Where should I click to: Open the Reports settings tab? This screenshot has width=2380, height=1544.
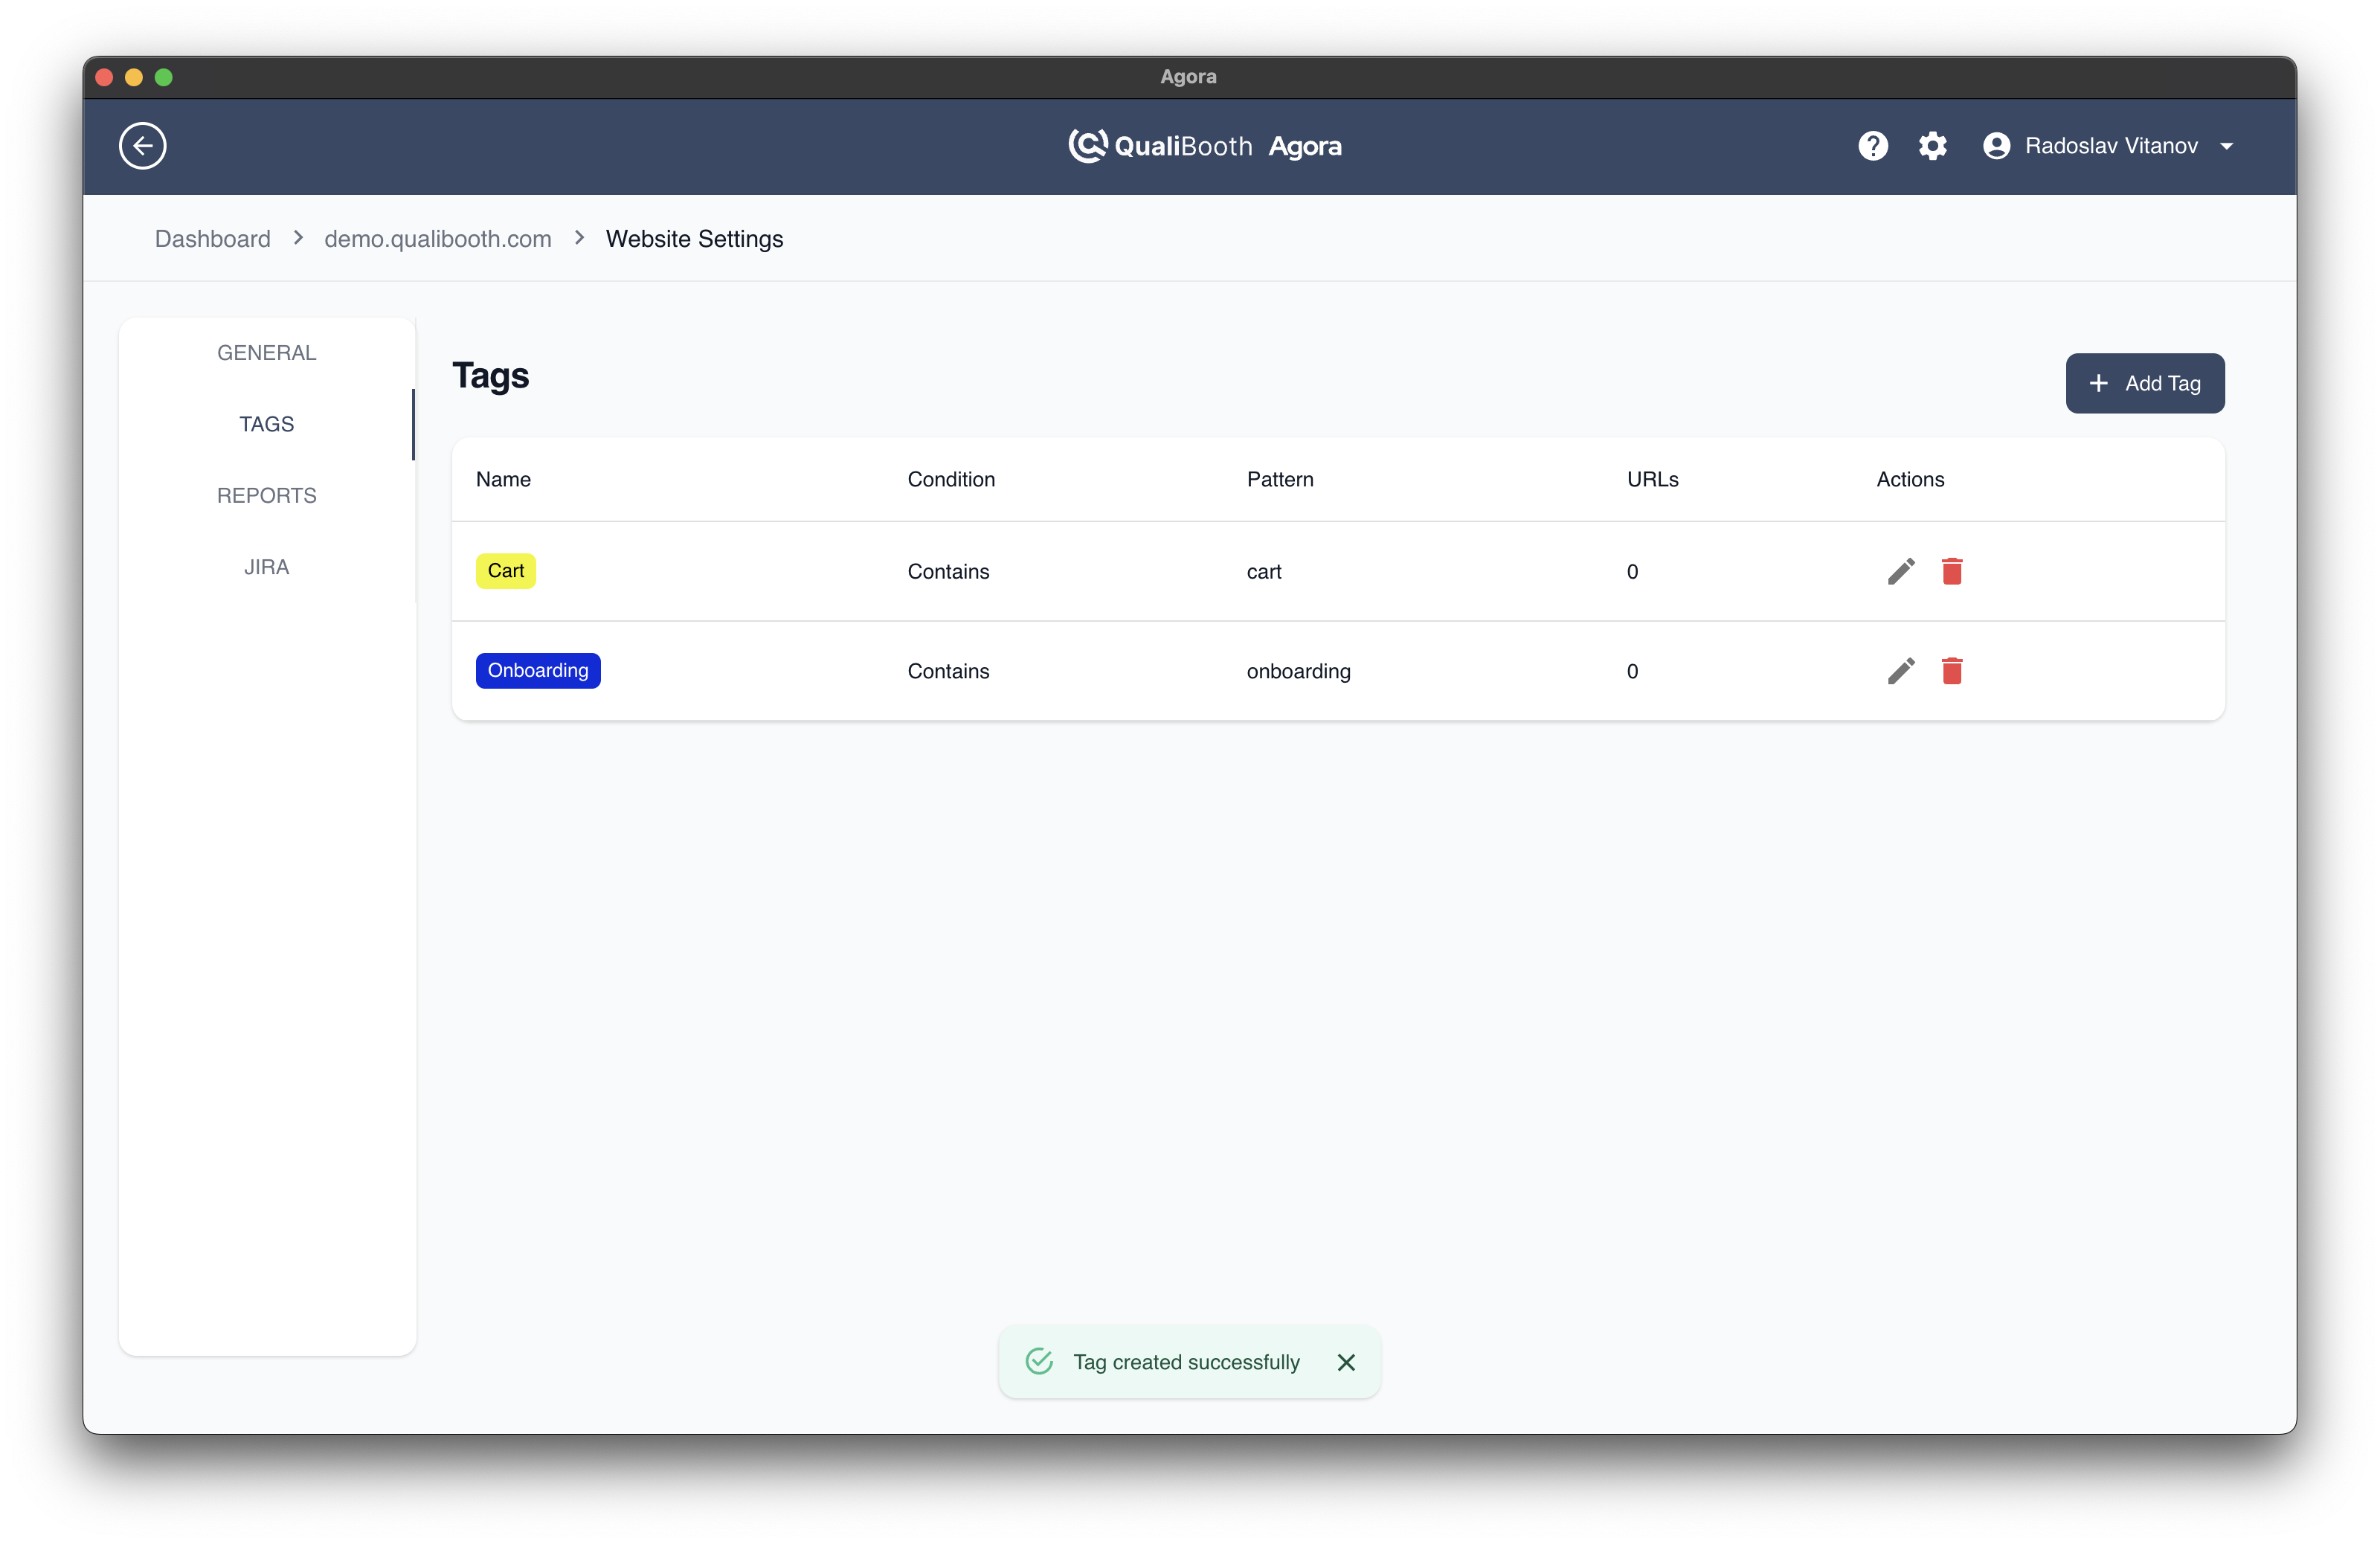266,496
